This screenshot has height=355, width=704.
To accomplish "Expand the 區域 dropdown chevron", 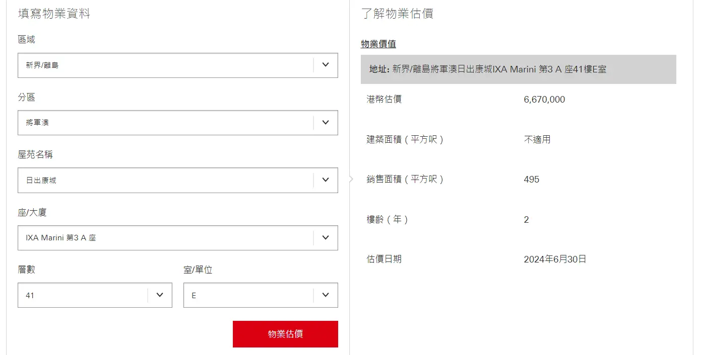I will pyautogui.click(x=326, y=65).
